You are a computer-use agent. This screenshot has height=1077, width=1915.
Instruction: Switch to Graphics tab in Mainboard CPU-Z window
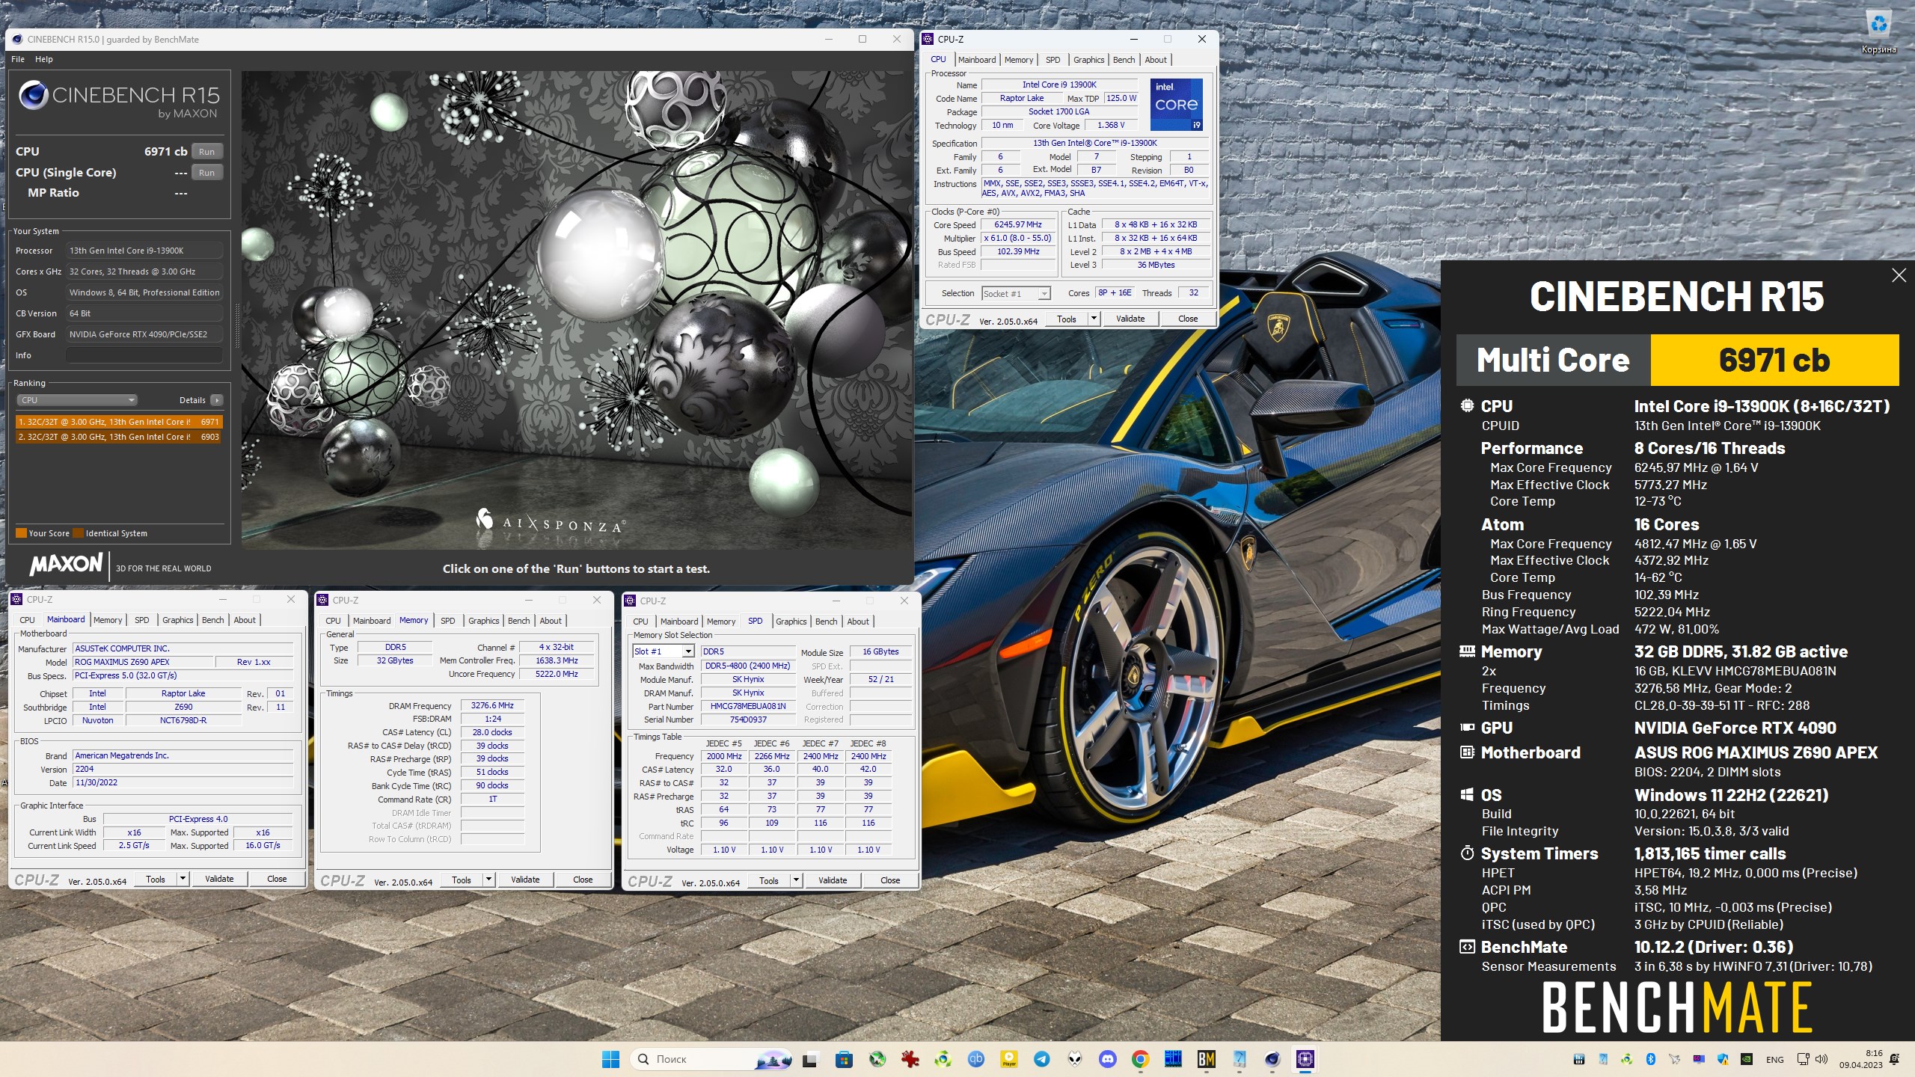tap(177, 620)
